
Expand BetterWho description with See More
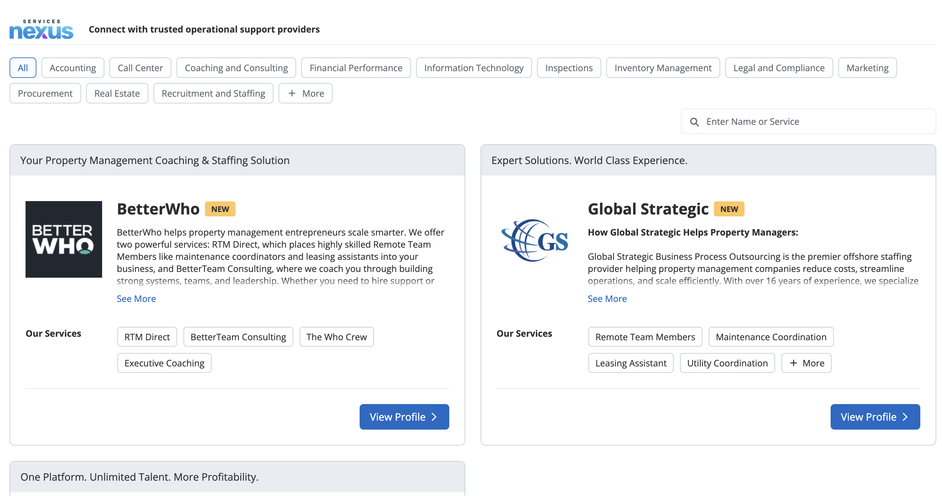pos(136,299)
